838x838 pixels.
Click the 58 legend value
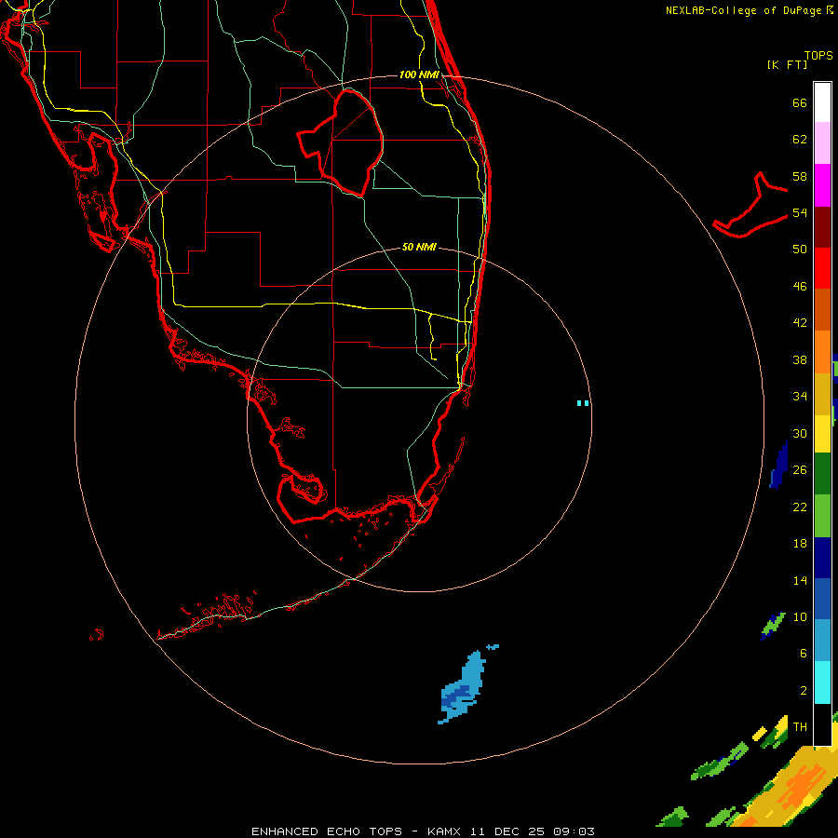(800, 176)
